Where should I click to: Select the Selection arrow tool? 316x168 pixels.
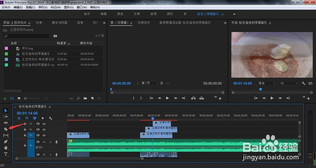click(x=6, y=111)
